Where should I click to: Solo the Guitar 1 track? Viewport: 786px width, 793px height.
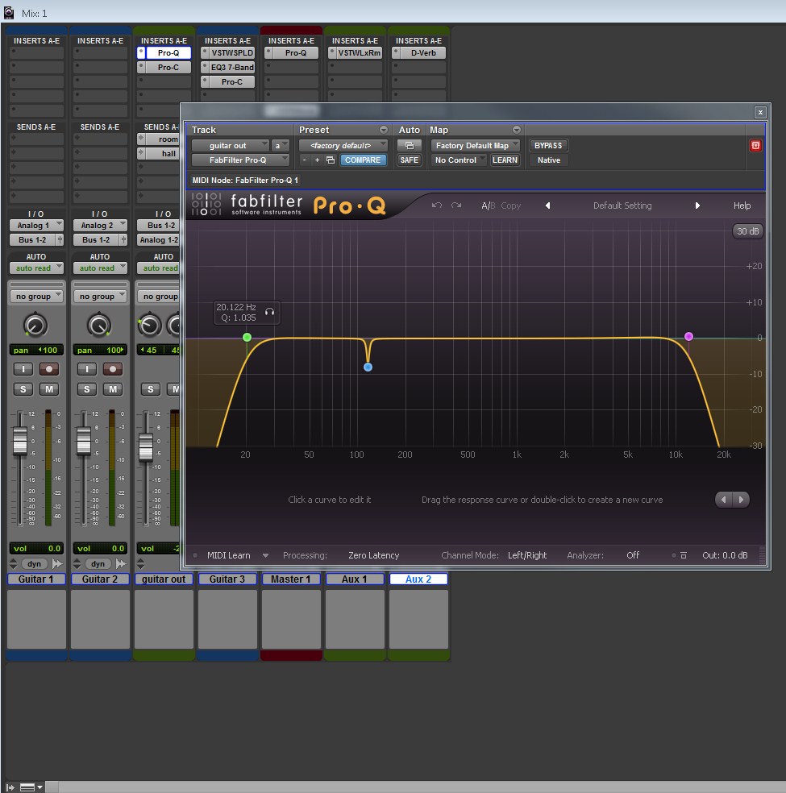tap(23, 389)
